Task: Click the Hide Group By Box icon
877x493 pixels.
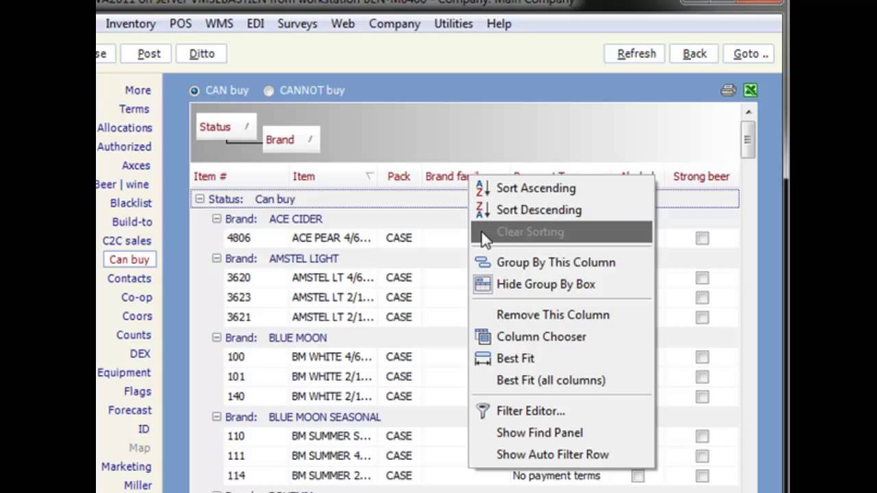Action: [483, 284]
